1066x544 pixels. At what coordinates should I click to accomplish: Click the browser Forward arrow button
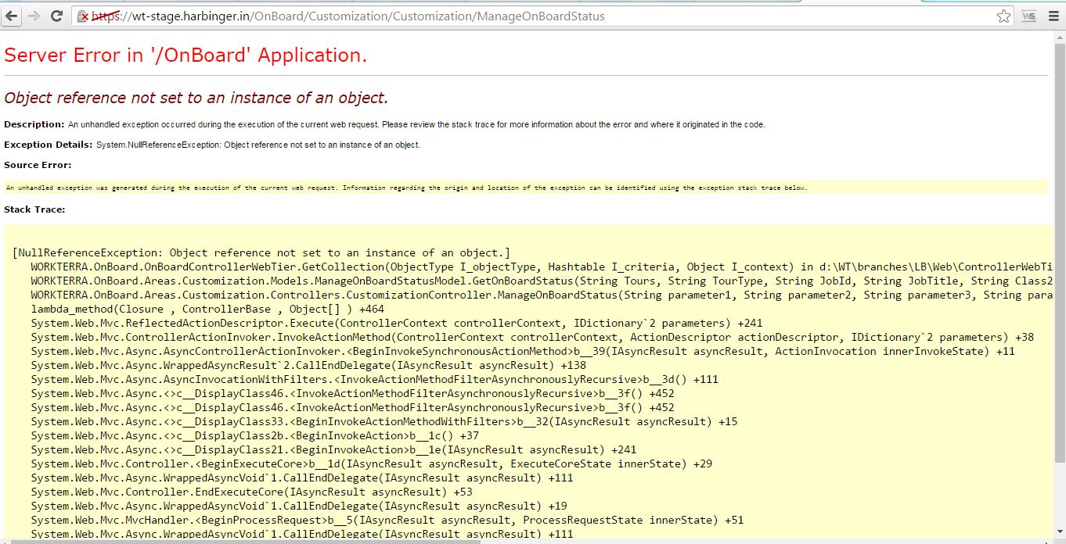(34, 16)
